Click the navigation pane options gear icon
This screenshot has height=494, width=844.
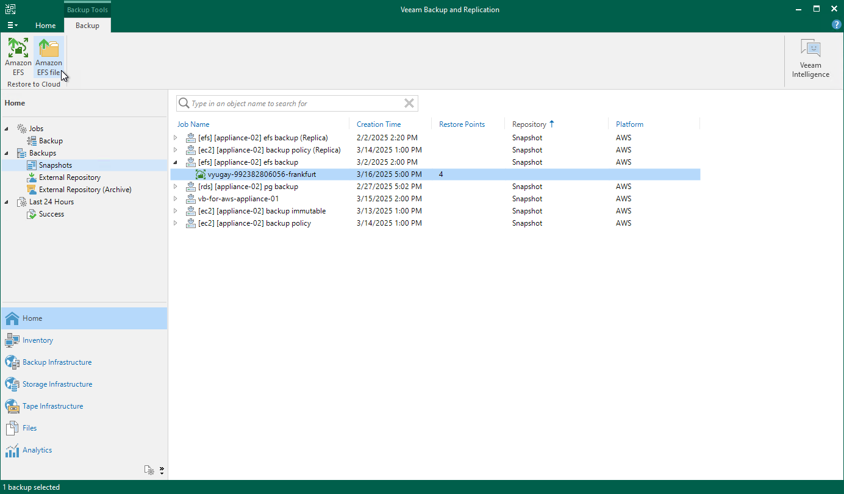tap(149, 470)
